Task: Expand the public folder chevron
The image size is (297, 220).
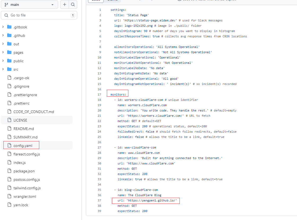Action: click(x=3, y=61)
